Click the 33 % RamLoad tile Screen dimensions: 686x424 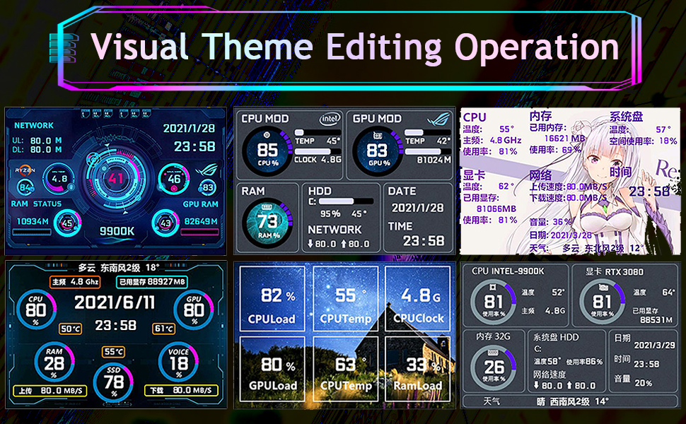(x=418, y=369)
